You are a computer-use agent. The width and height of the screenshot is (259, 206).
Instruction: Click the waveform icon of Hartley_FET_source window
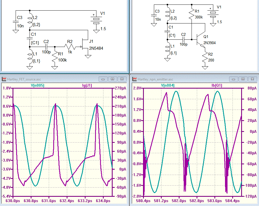coord(4,79)
